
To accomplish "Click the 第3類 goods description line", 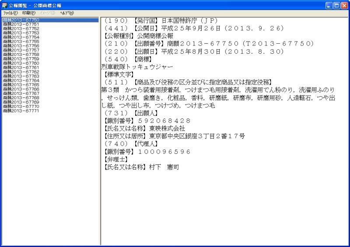I will pos(218,98).
